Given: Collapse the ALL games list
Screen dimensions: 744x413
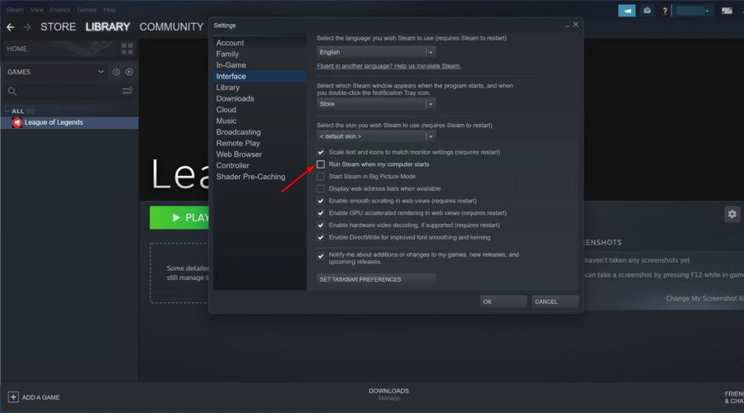Looking at the screenshot, I should point(7,111).
